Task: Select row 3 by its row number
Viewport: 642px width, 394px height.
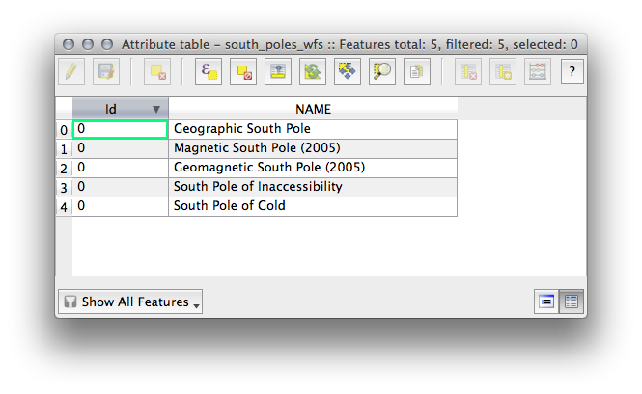Action: click(x=64, y=188)
